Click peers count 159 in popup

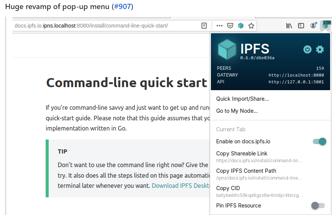click(x=320, y=68)
